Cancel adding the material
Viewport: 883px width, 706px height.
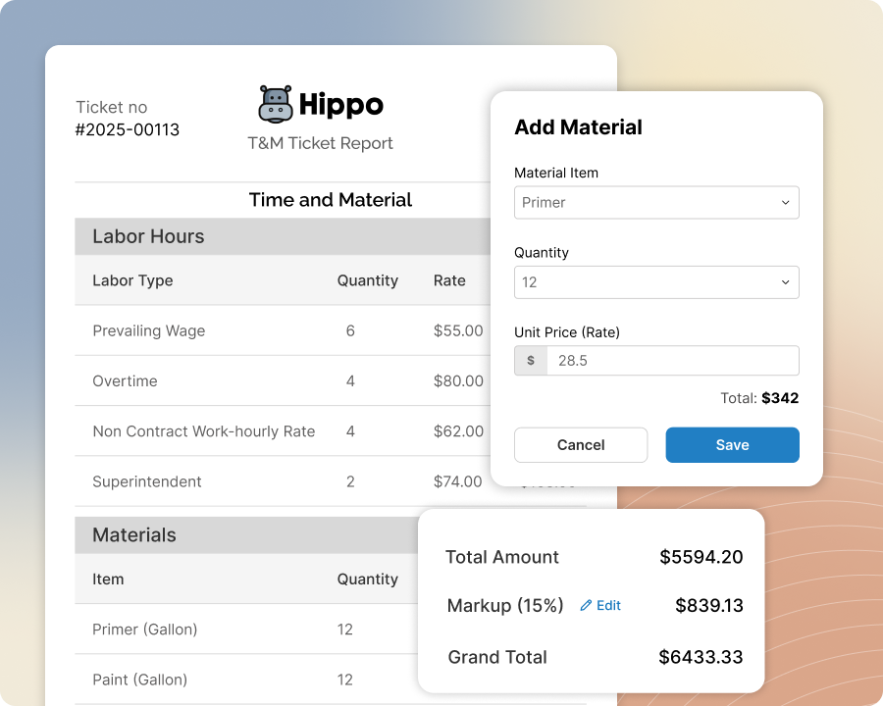[581, 445]
